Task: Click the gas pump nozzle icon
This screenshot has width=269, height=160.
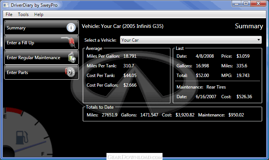Action: (x=69, y=42)
